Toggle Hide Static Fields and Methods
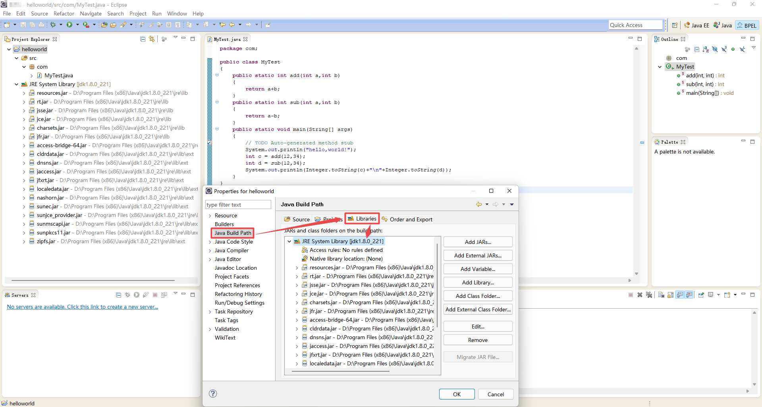 (724, 49)
